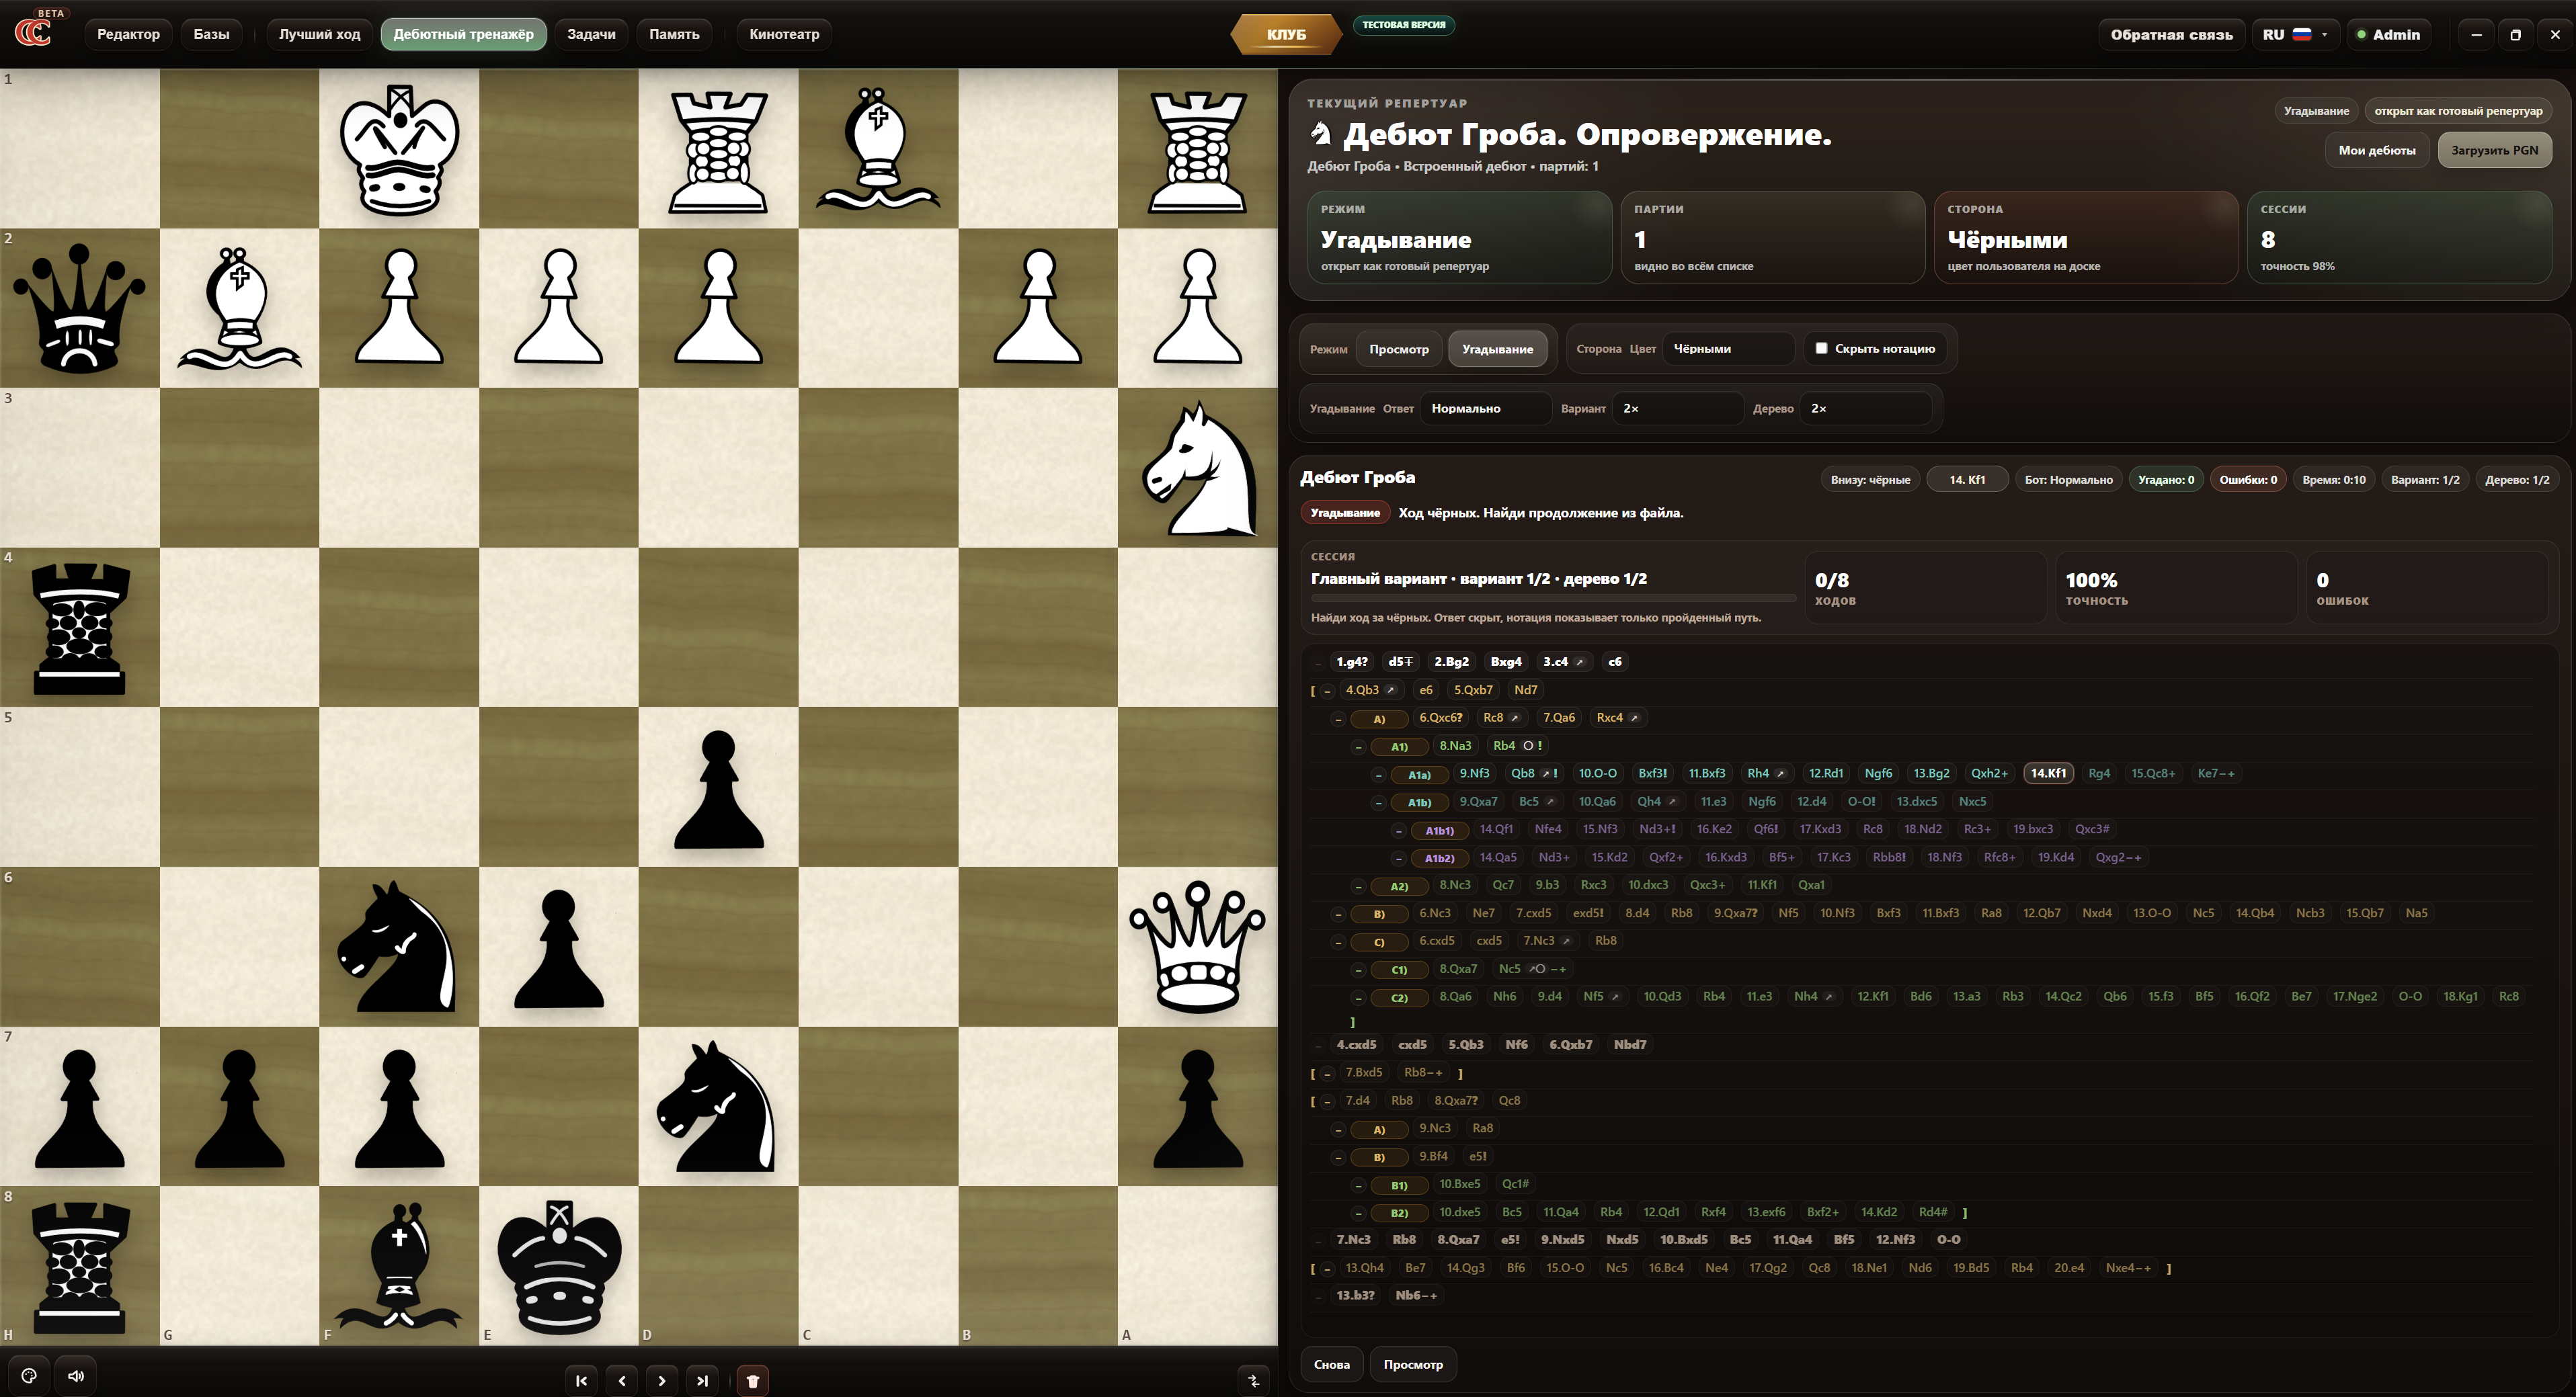
Task: Select the white king on f1
Action: 399,149
